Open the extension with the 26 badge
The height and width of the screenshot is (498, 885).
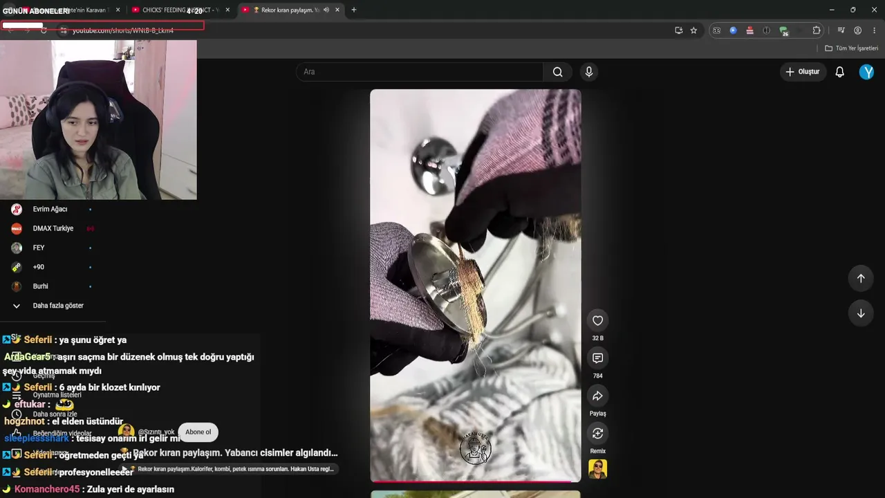783,30
